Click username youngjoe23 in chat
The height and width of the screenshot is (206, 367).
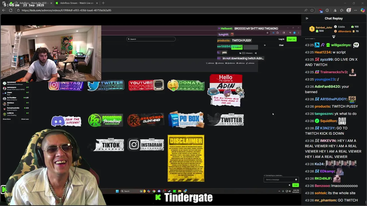point(325,79)
